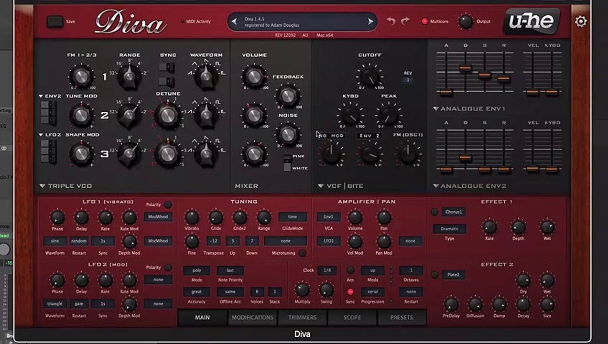Switch the Pink/White noise selector

[287, 163]
